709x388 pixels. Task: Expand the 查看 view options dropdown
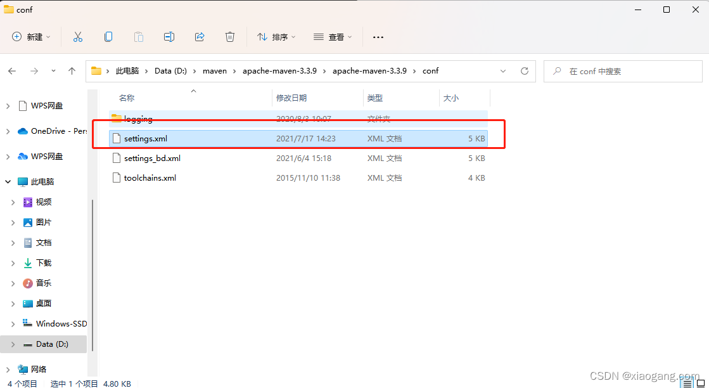(333, 37)
